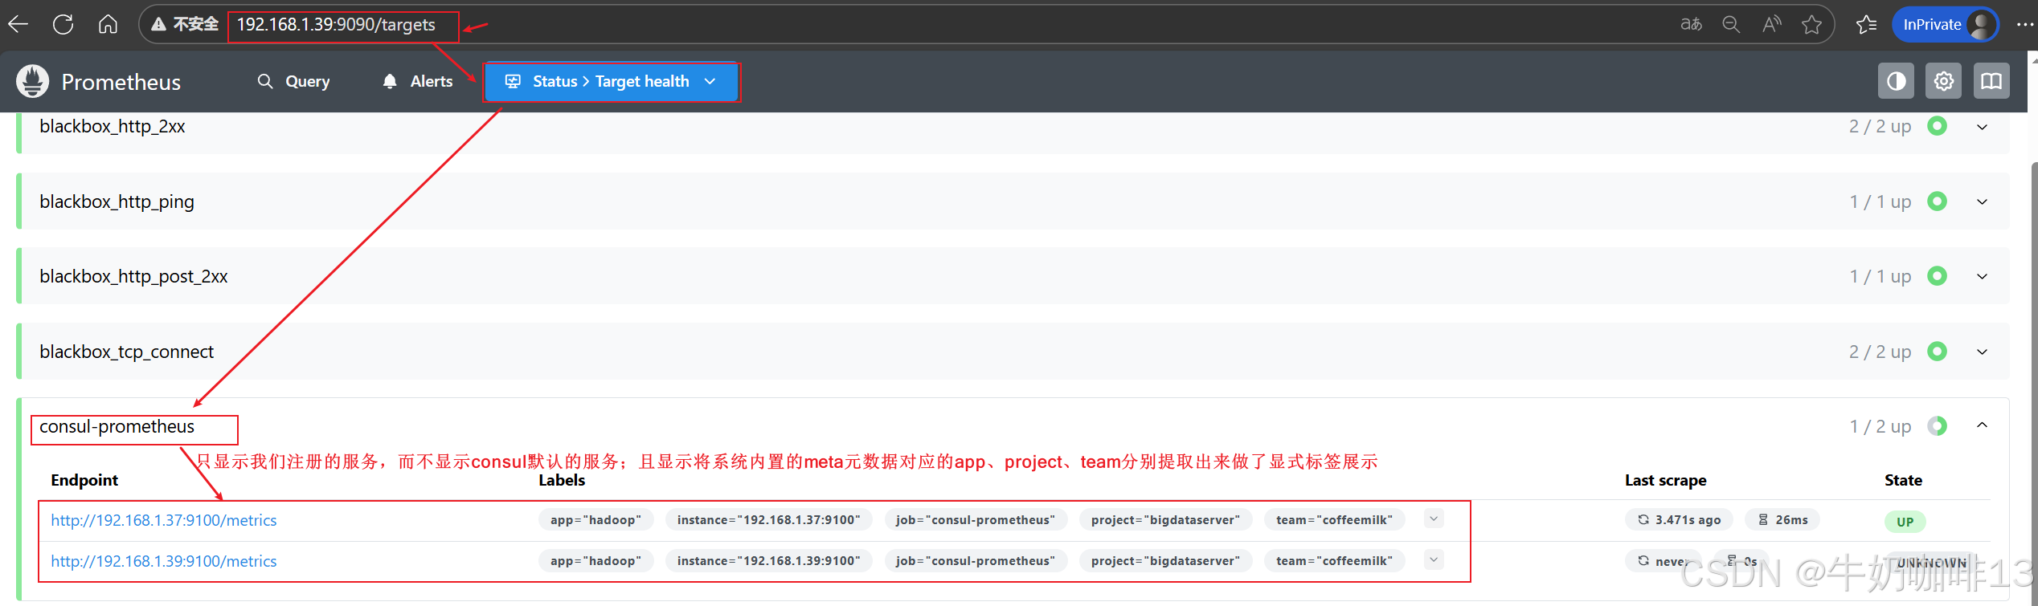Open the Alerts page

tap(418, 81)
